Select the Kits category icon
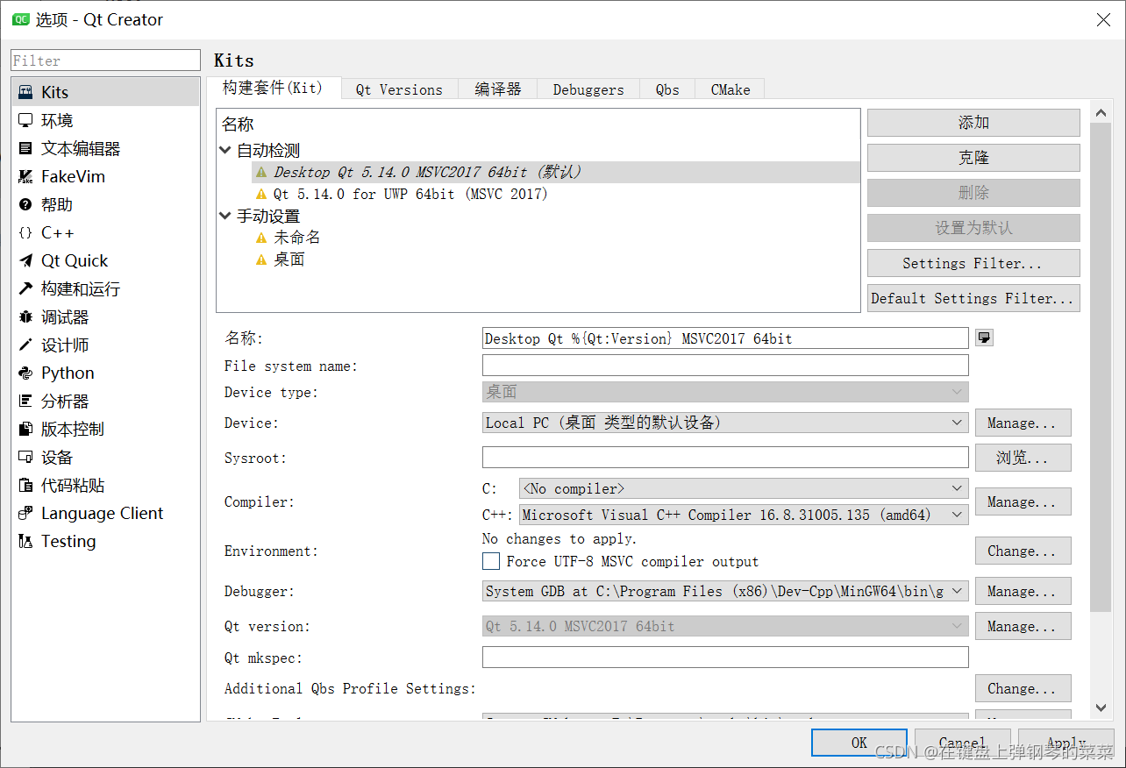This screenshot has width=1126, height=768. tap(25, 92)
